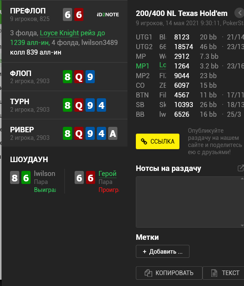
Task: Click the green 8 card on the flop row
Action: click(67, 77)
